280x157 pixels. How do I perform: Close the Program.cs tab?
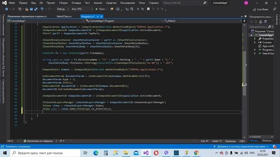pos(101,17)
